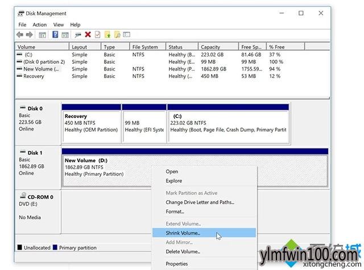Sort by the Type column header

[115, 47]
